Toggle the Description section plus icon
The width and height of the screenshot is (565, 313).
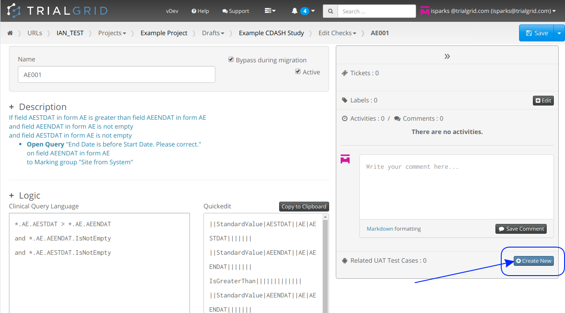coord(12,107)
